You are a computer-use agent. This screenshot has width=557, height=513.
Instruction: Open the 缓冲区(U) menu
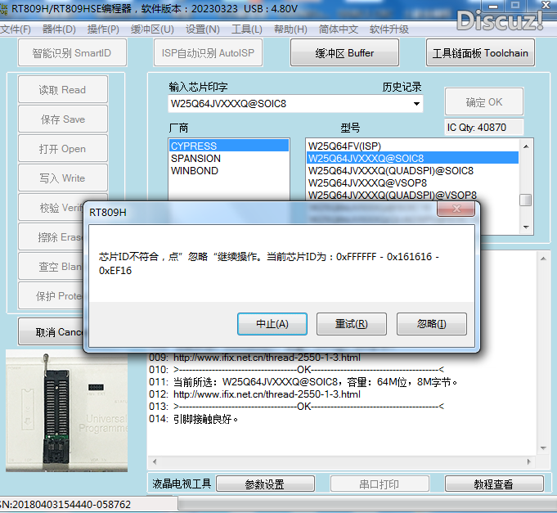tap(152, 29)
